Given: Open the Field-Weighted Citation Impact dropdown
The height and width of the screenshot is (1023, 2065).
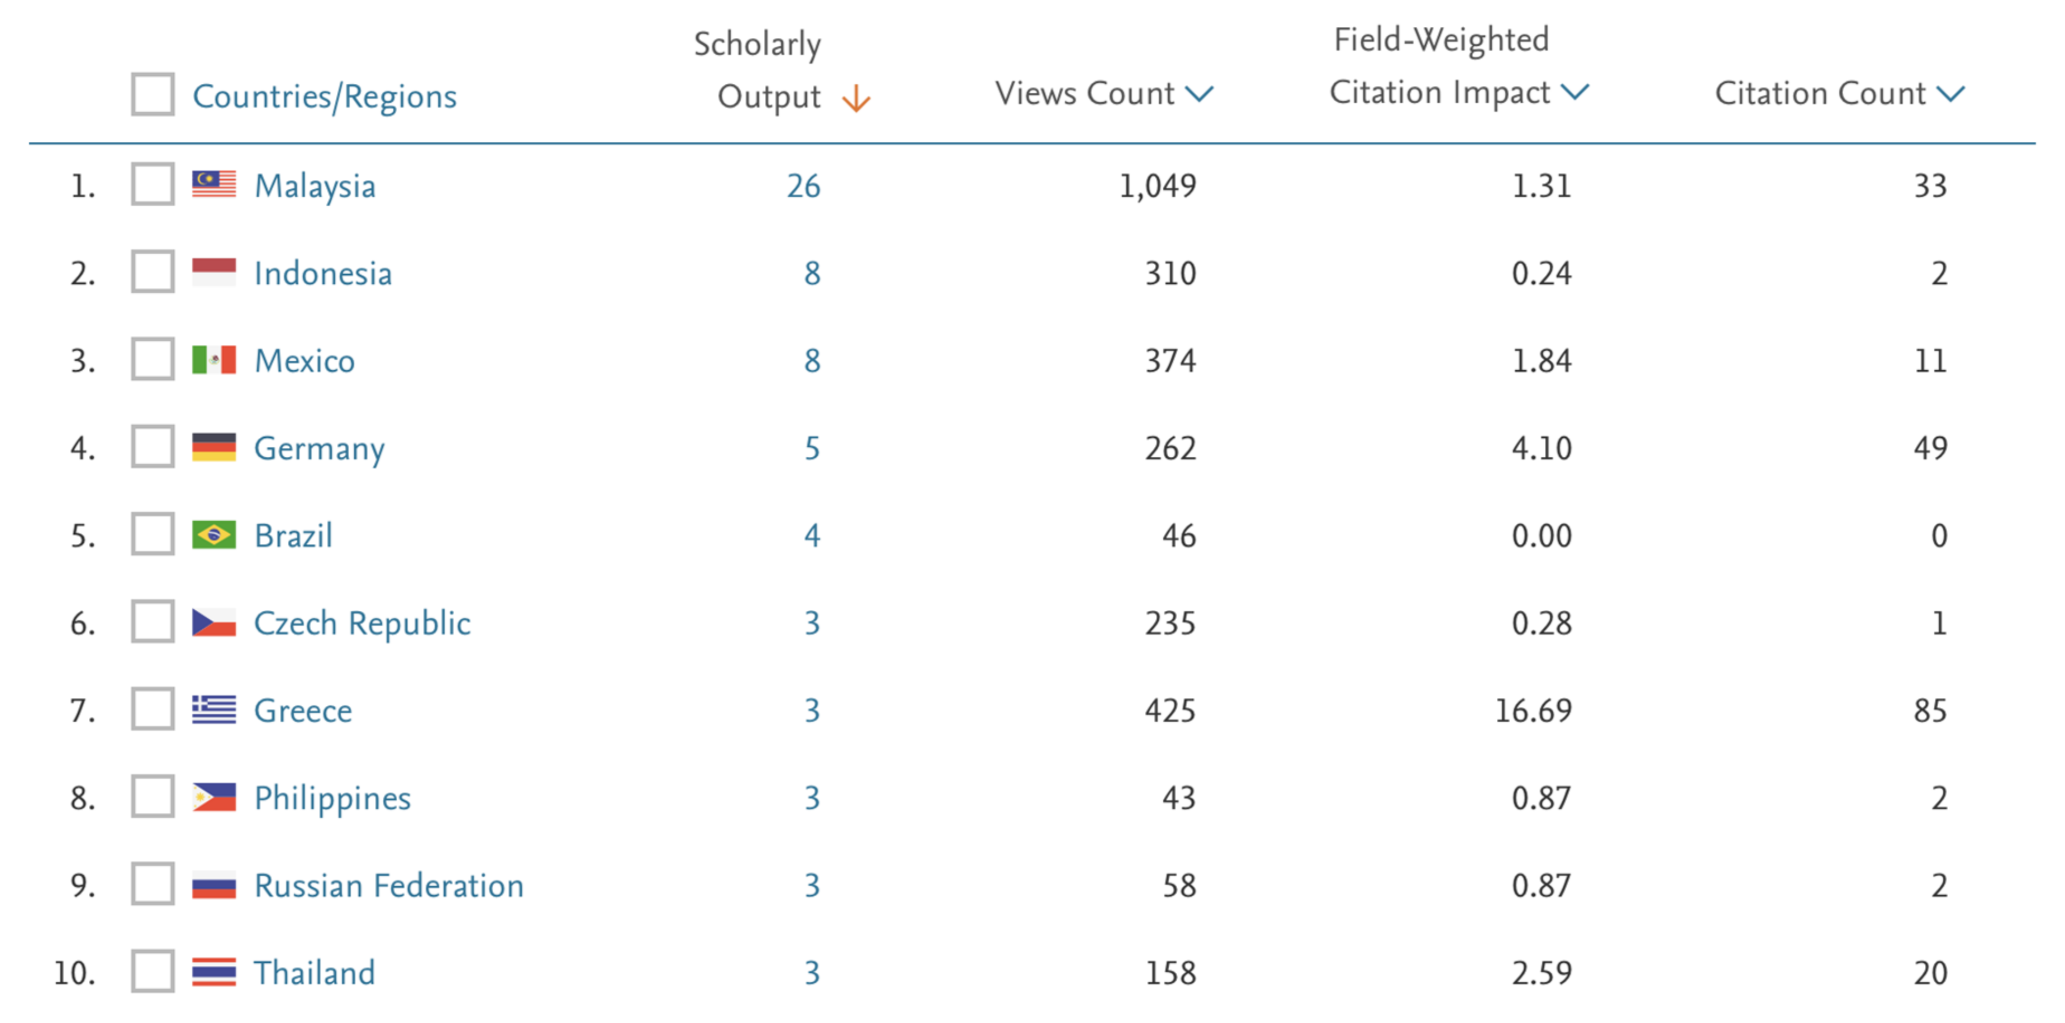Looking at the screenshot, I should [1575, 93].
